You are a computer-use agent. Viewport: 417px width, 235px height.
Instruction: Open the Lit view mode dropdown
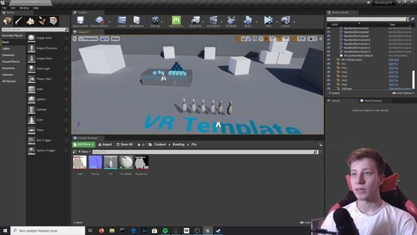point(104,39)
